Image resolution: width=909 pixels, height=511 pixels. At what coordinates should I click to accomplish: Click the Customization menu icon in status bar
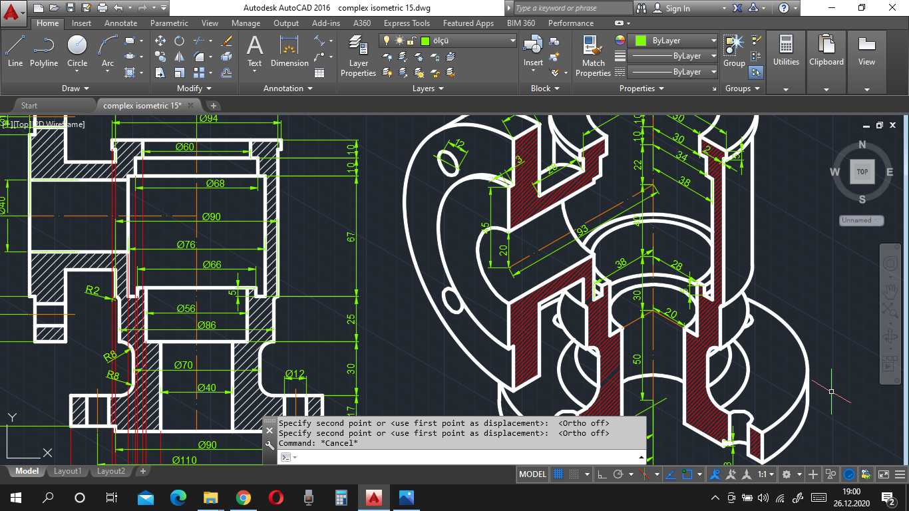pyautogui.click(x=898, y=474)
